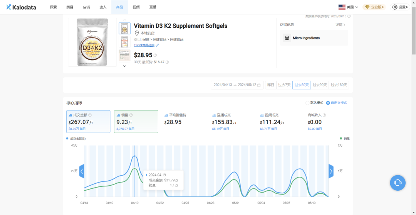This screenshot has height=215, width=416.
Task: Select the first product thumbnail
Action: coord(124,29)
